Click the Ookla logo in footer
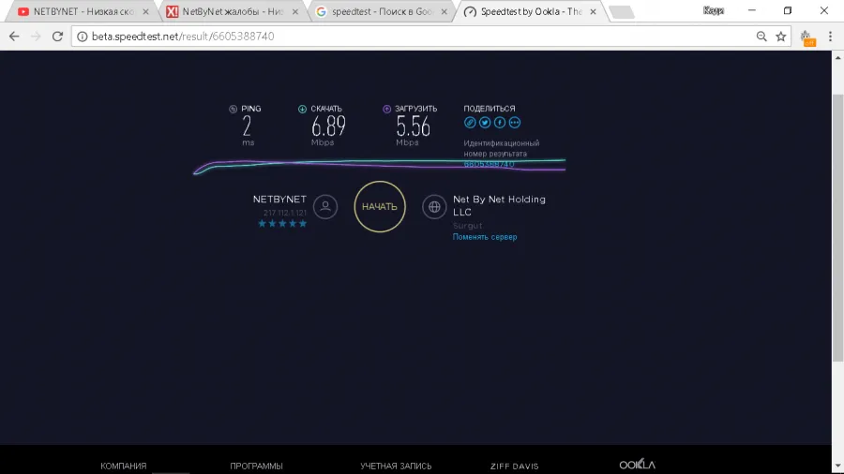844x474 pixels. click(638, 465)
